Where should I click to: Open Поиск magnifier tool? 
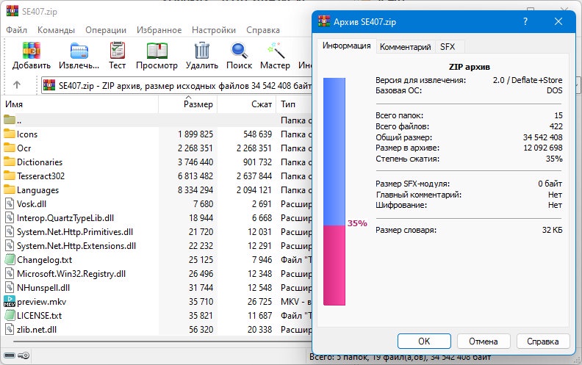(239, 51)
